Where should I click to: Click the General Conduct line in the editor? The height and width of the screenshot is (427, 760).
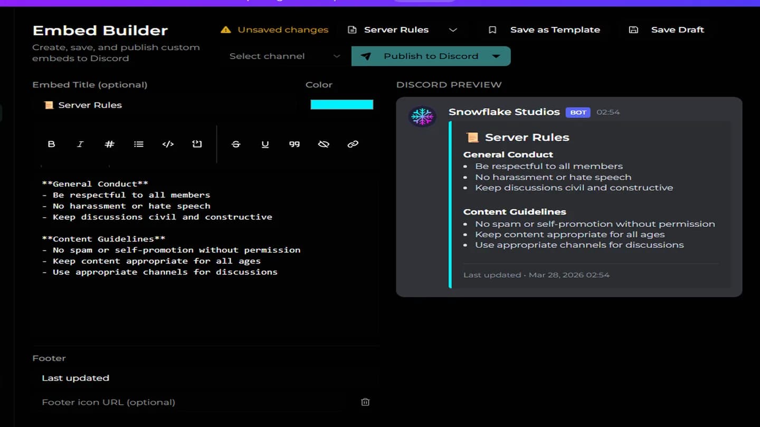(x=95, y=184)
